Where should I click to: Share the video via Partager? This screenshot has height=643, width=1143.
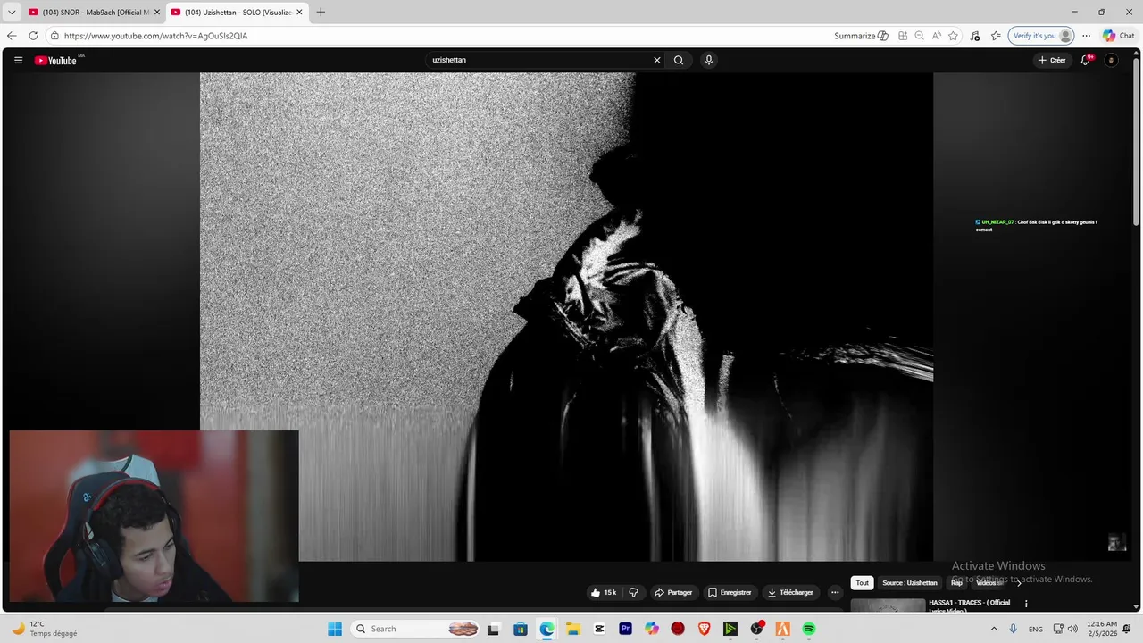click(673, 592)
